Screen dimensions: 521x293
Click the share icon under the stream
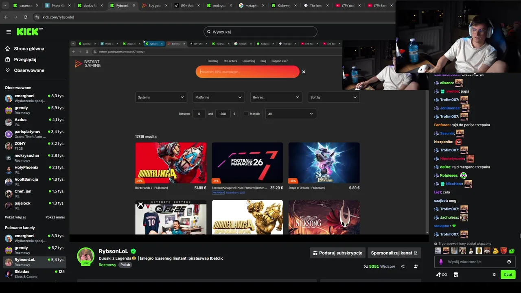pos(403,267)
